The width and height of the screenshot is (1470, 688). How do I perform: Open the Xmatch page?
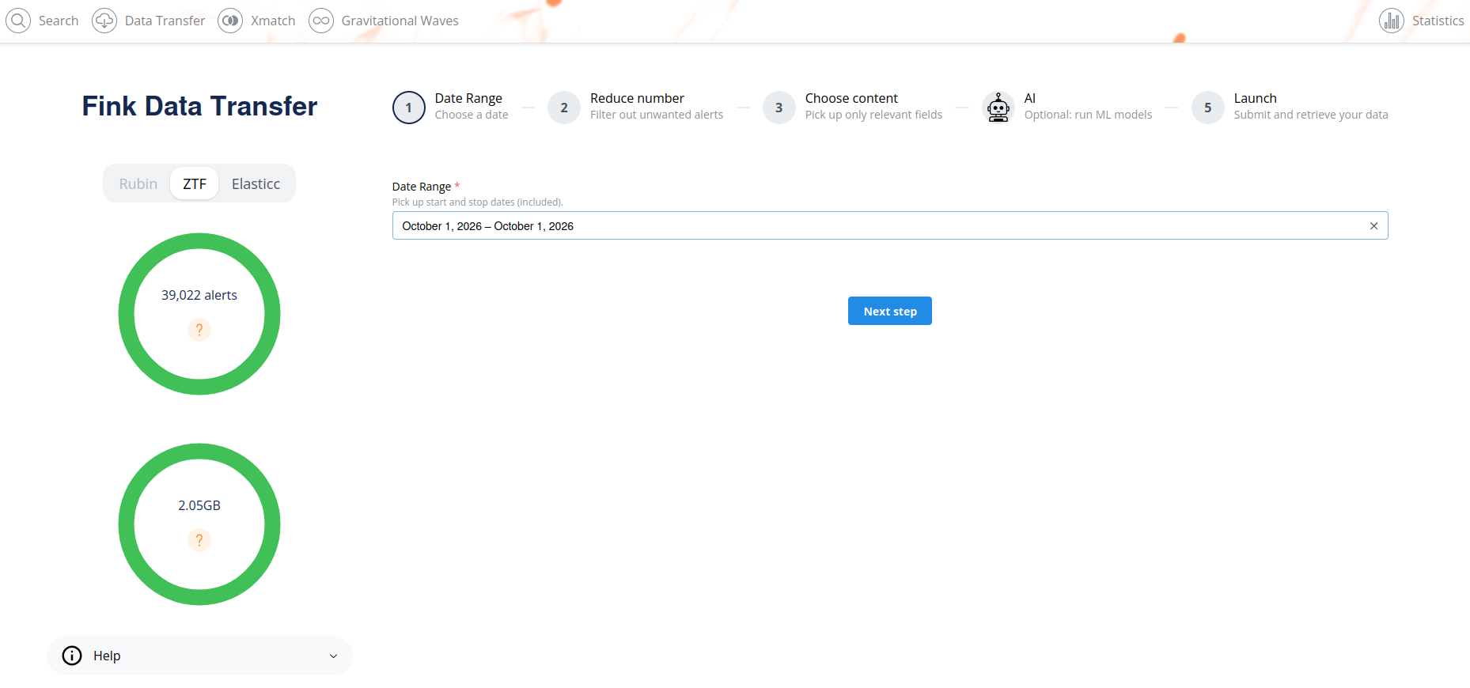[x=273, y=21]
